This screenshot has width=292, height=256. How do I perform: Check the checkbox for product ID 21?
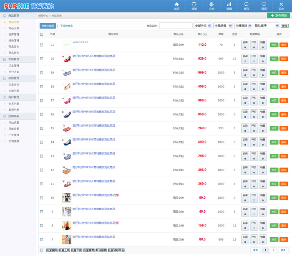click(42, 45)
